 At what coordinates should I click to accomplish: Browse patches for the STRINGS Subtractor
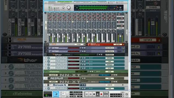click(83, 58)
